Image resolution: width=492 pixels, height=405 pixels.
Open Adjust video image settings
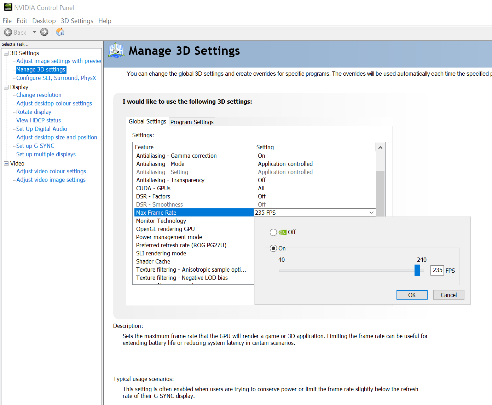point(51,180)
